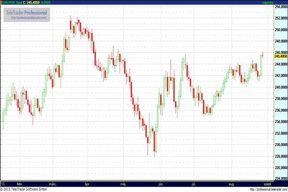Select the 'febr.' month on time axis
Viewport: 288px width, 192px height.
point(20,184)
